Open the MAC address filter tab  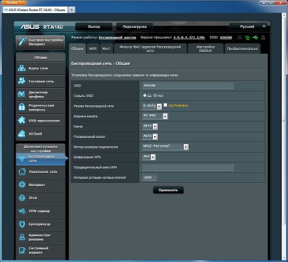click(150, 49)
